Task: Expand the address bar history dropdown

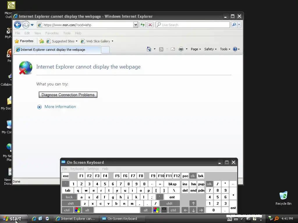Action: coord(136,25)
